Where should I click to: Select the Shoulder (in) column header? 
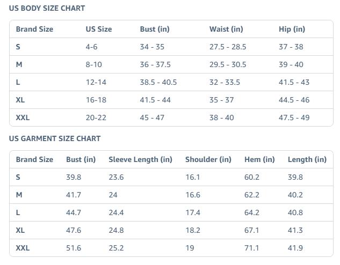pyautogui.click(x=208, y=159)
